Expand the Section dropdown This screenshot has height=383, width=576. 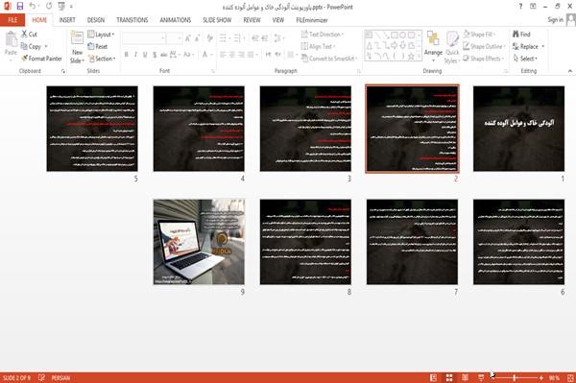[x=102, y=59]
